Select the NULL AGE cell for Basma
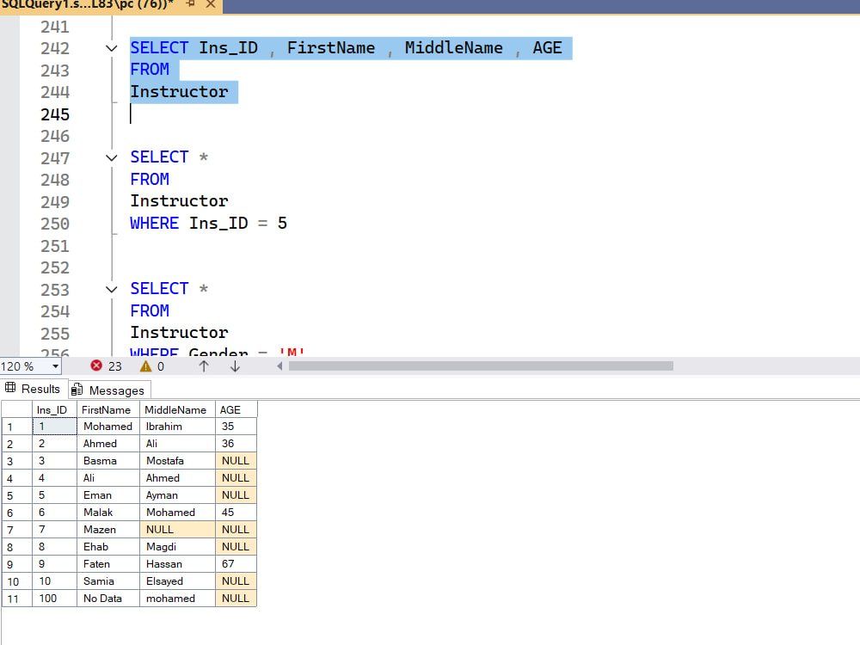The height and width of the screenshot is (645, 860). tap(236, 461)
